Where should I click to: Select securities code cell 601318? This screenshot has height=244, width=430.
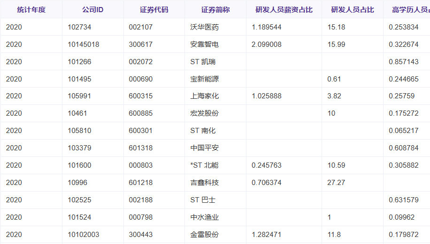pyautogui.click(x=154, y=148)
